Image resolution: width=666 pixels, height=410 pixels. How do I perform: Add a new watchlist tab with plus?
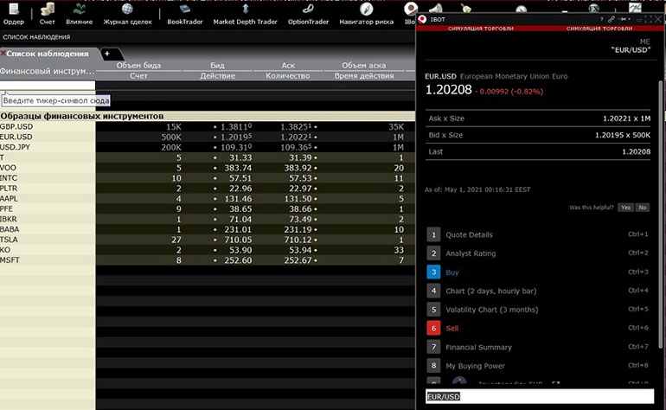tap(107, 54)
